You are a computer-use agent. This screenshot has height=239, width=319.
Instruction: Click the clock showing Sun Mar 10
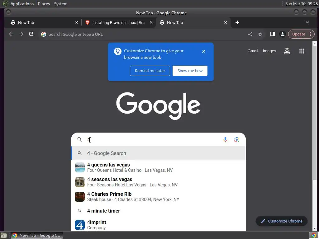(301, 4)
